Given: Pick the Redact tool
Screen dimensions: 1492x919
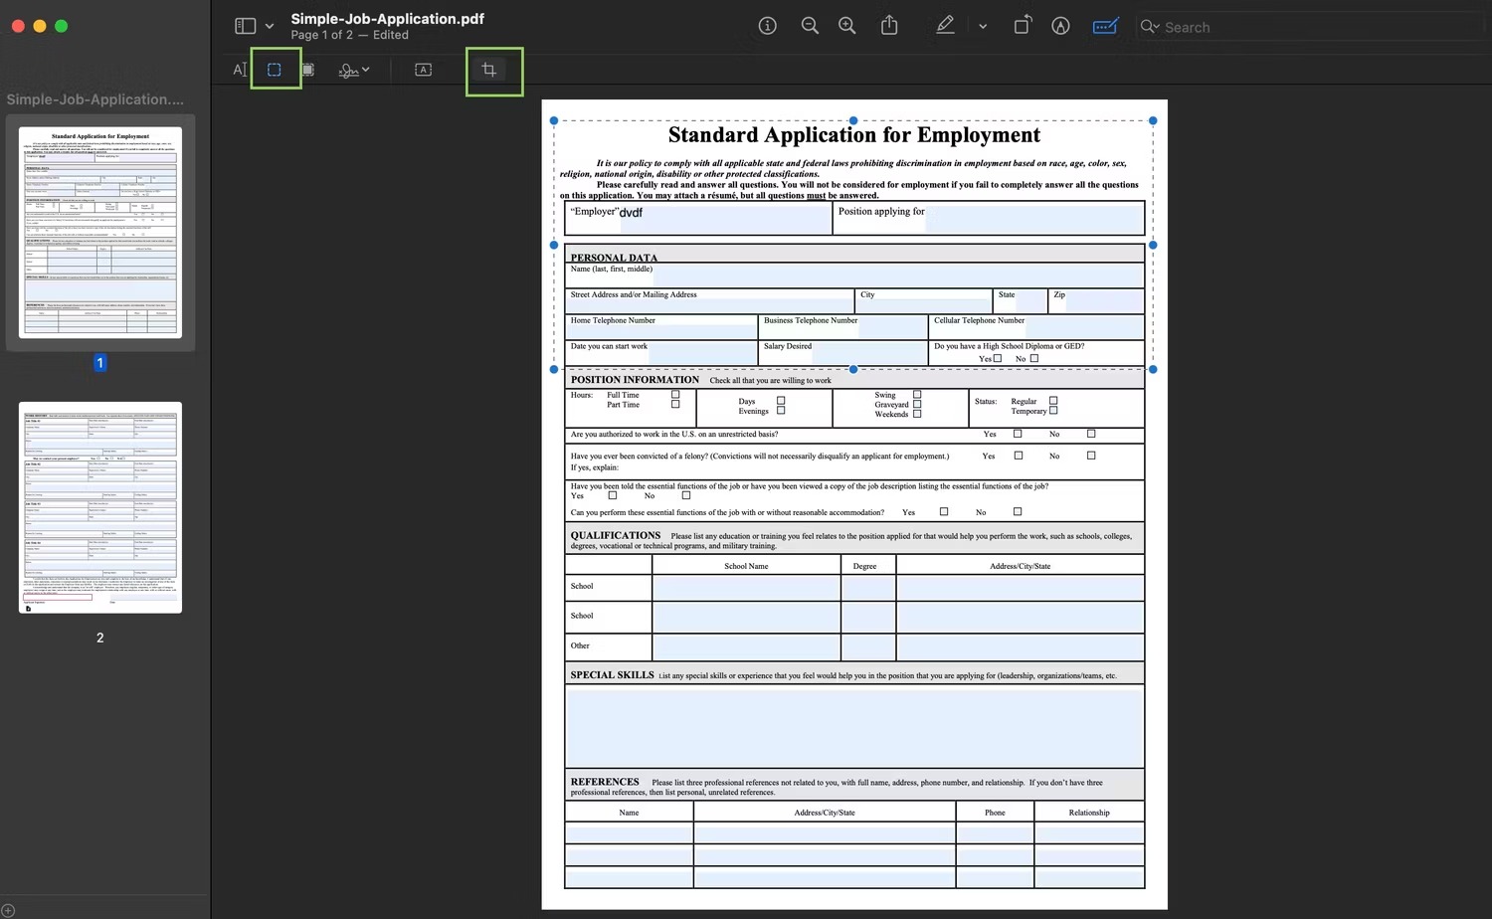Looking at the screenshot, I should pyautogui.click(x=308, y=70).
